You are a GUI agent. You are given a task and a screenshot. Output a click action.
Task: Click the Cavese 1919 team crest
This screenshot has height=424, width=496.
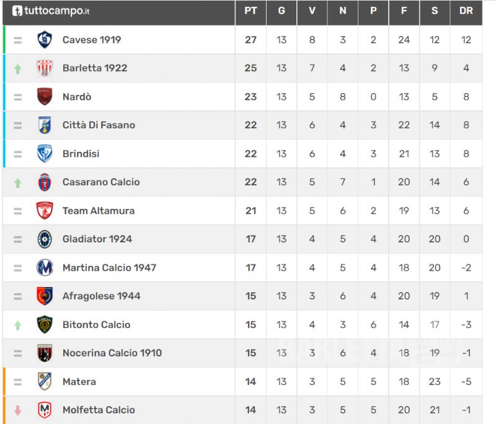click(x=45, y=40)
